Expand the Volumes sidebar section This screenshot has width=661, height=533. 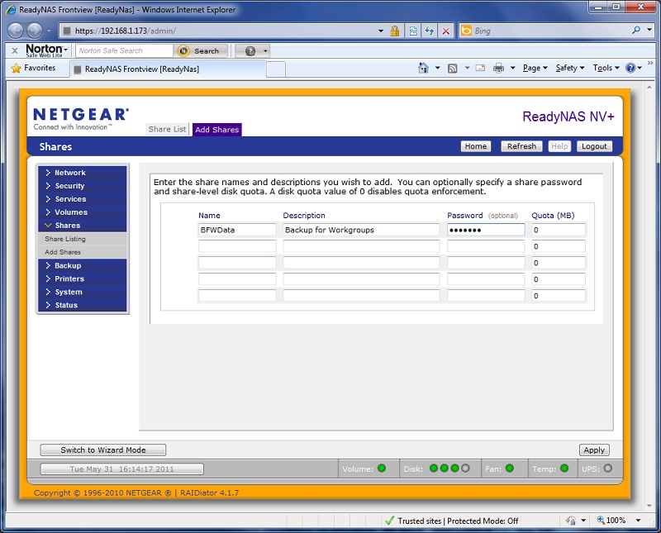coord(82,212)
